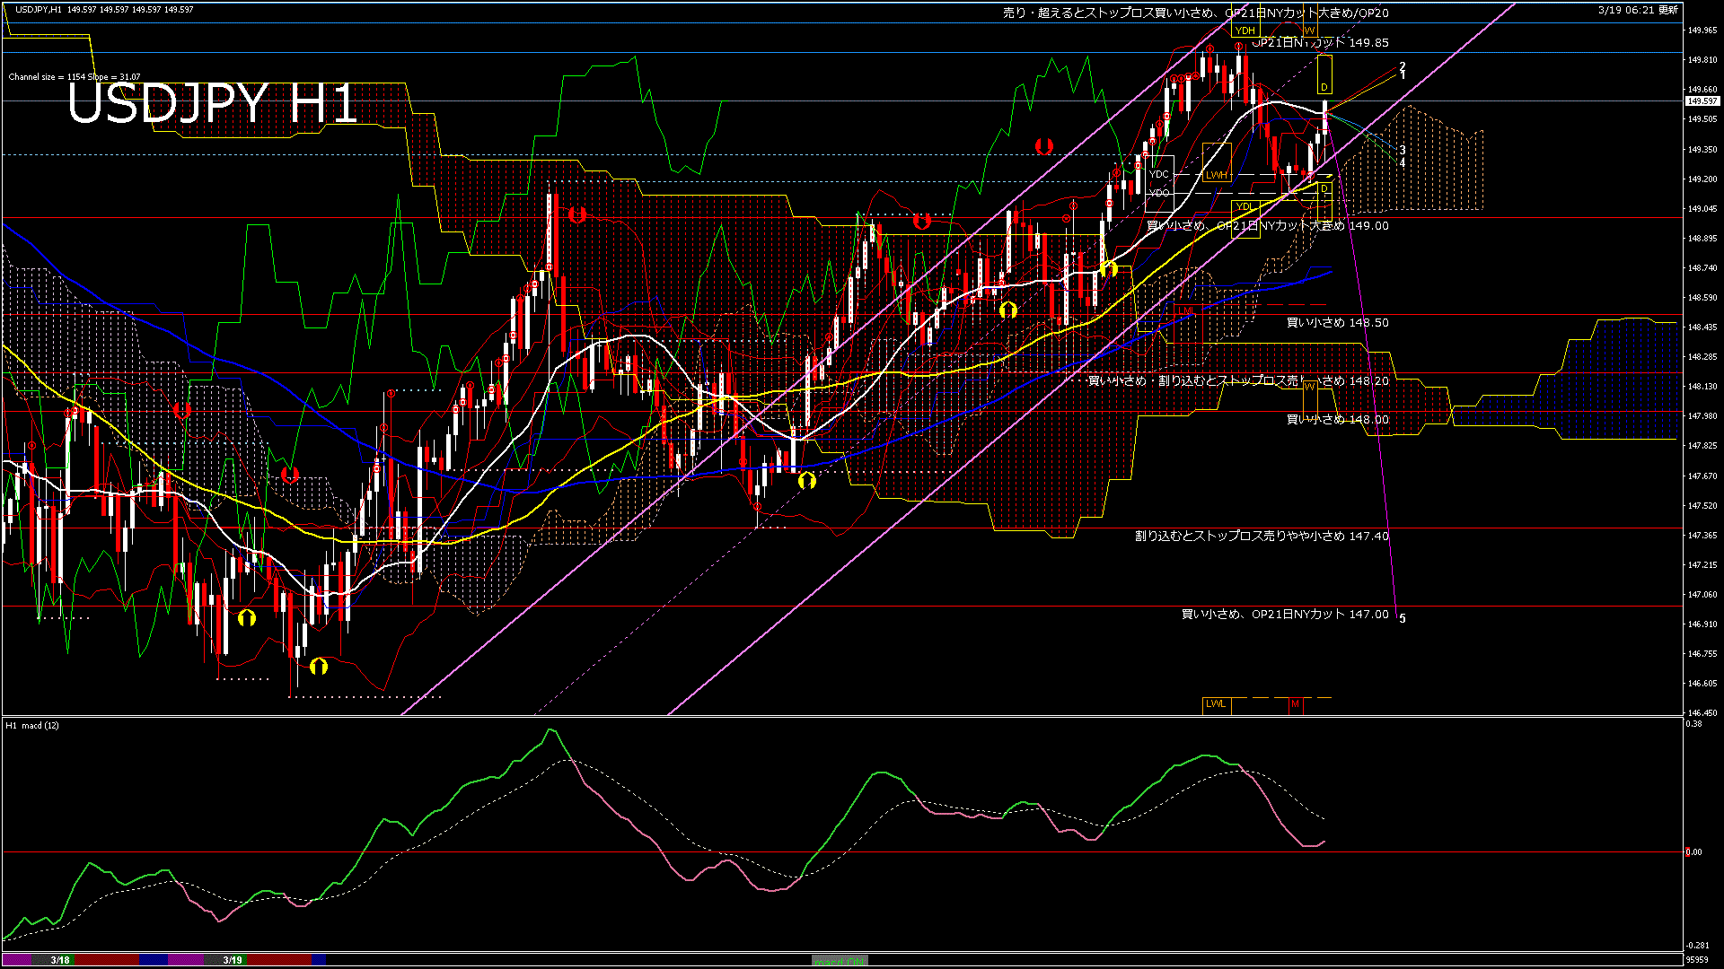Click the 0.00 MACD zero-line value

pos(1693,852)
